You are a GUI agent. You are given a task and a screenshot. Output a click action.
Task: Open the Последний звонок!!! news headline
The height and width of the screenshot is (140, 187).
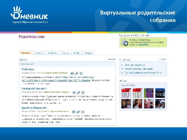pyautogui.click(x=34, y=88)
